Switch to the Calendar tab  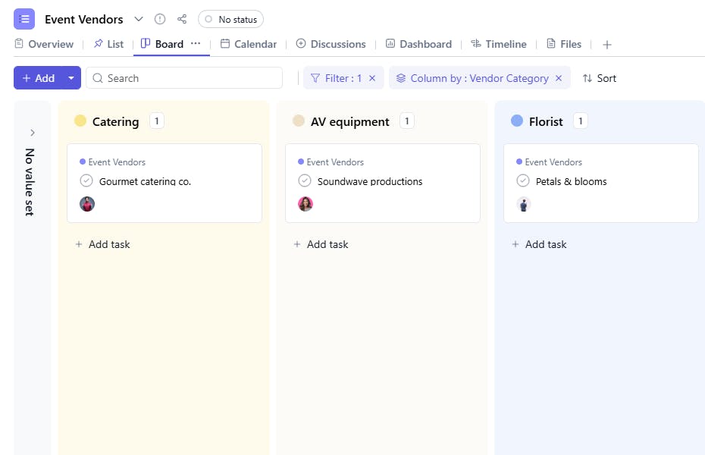249,44
